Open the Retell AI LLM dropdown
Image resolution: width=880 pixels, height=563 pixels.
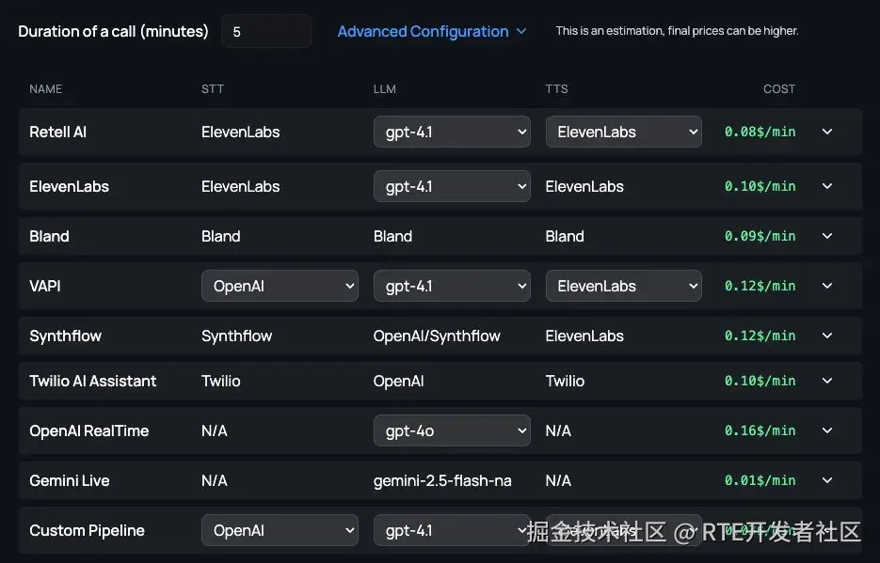[x=452, y=132]
